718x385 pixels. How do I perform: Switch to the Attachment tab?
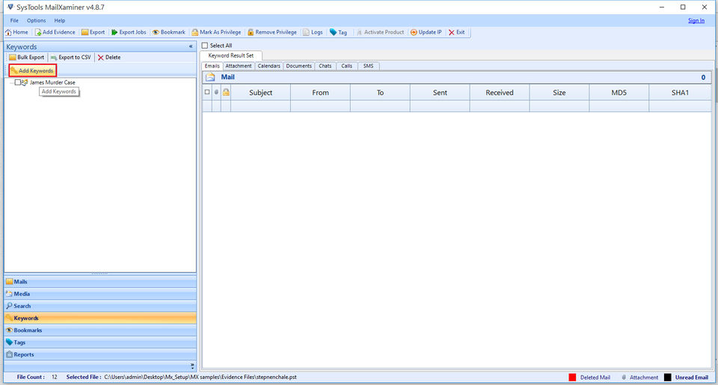coord(239,66)
